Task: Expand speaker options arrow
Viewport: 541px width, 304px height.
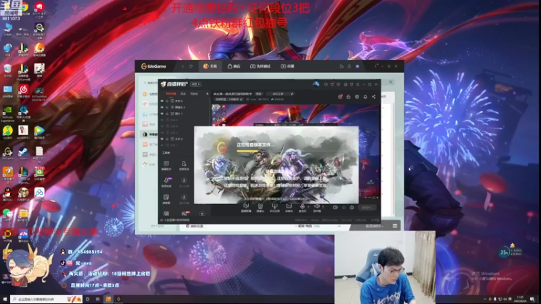Action: 323,207
